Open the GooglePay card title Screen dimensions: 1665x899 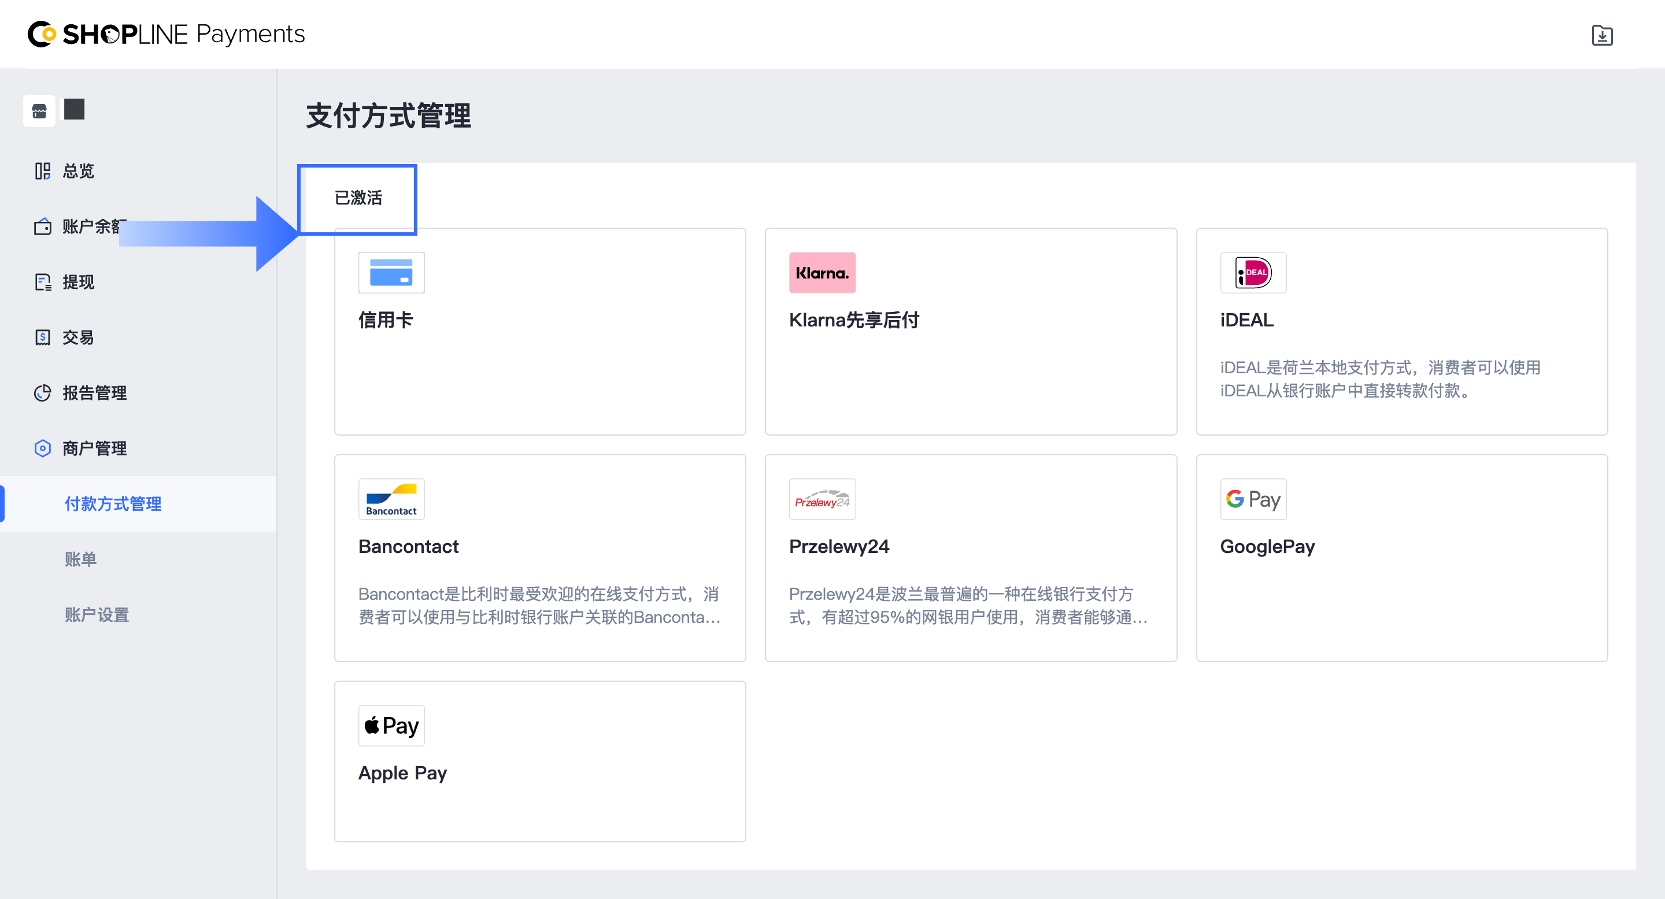[1267, 547]
